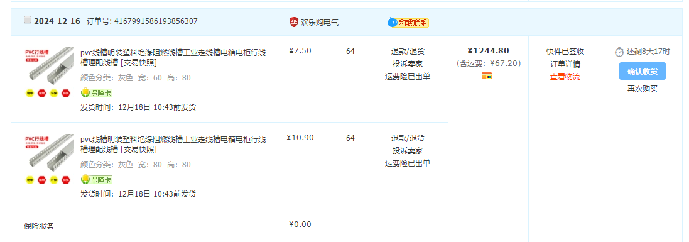Open the second 保障卡 badge
Screen dimensions: 689x242
click(97, 180)
